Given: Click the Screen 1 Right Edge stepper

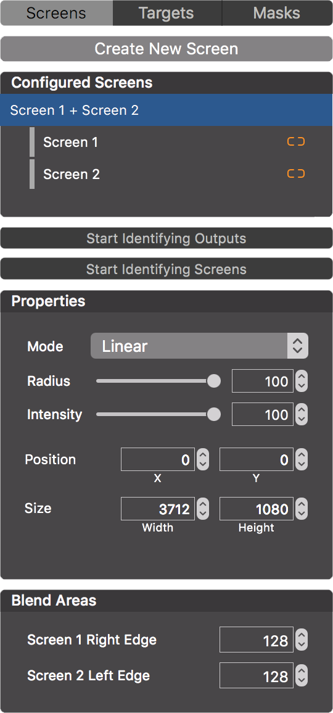Looking at the screenshot, I should coord(301,640).
